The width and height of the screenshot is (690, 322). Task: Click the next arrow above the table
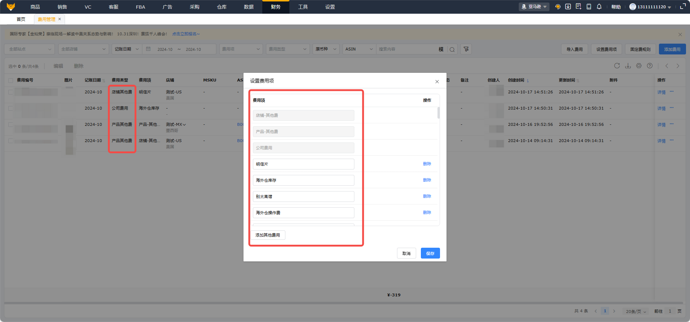coord(678,66)
